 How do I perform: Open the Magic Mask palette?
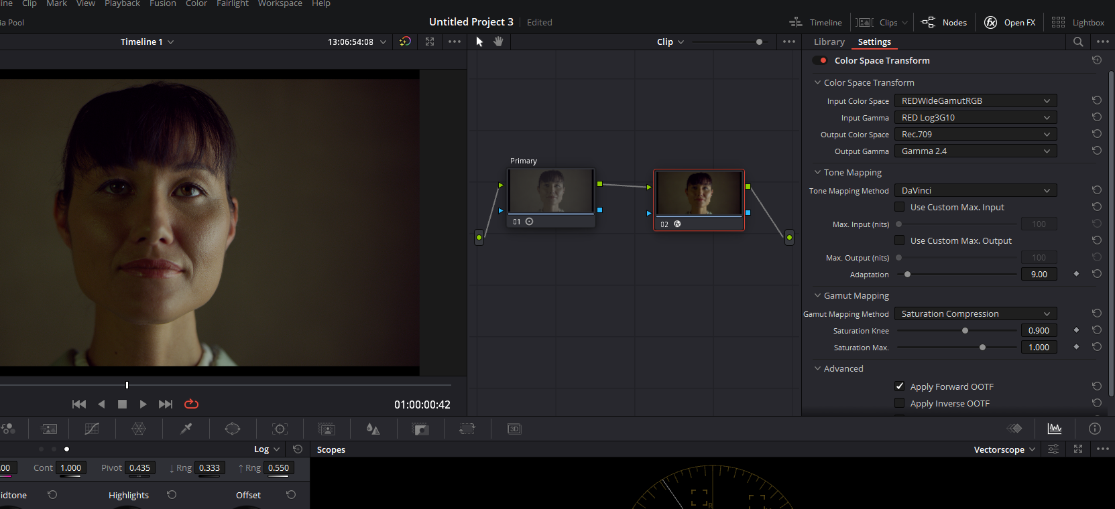pyautogui.click(x=327, y=429)
